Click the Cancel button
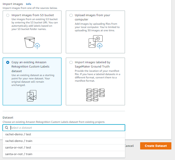The image size is (175, 160). tap(129, 146)
